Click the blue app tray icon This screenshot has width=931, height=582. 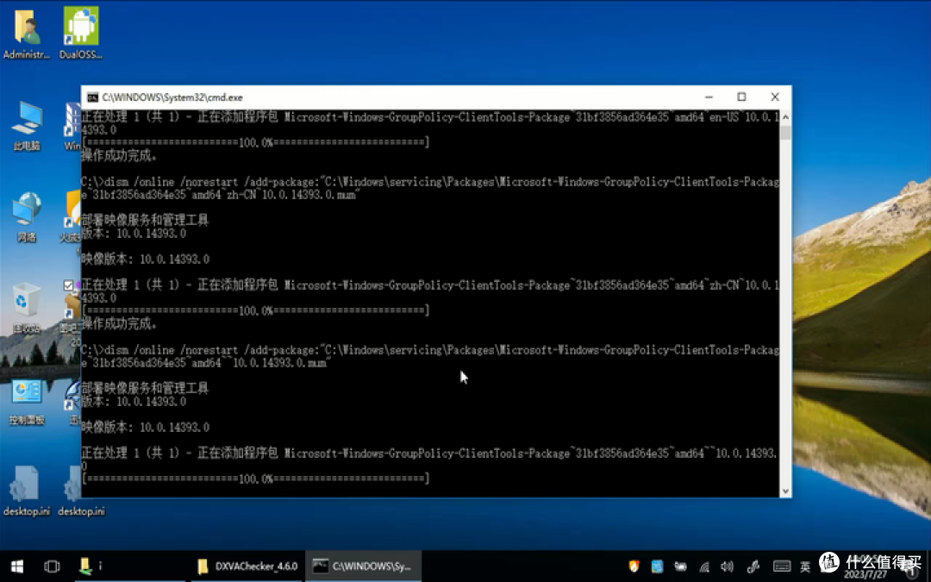657,566
